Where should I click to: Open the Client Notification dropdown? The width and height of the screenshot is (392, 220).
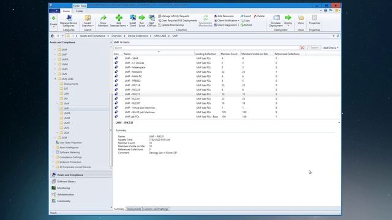pyautogui.click(x=227, y=20)
